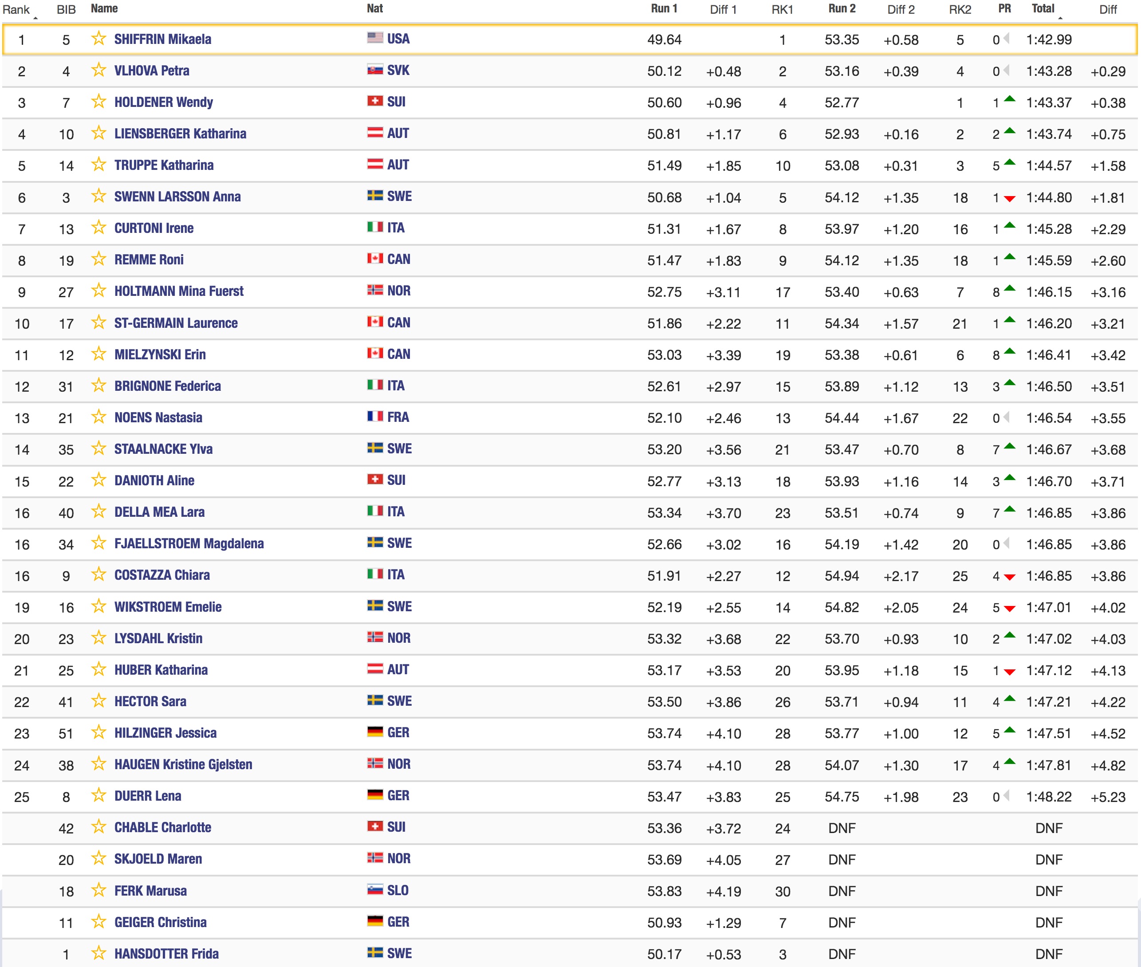View GEIGER Christina's profile
This screenshot has height=967, width=1141.
(161, 923)
